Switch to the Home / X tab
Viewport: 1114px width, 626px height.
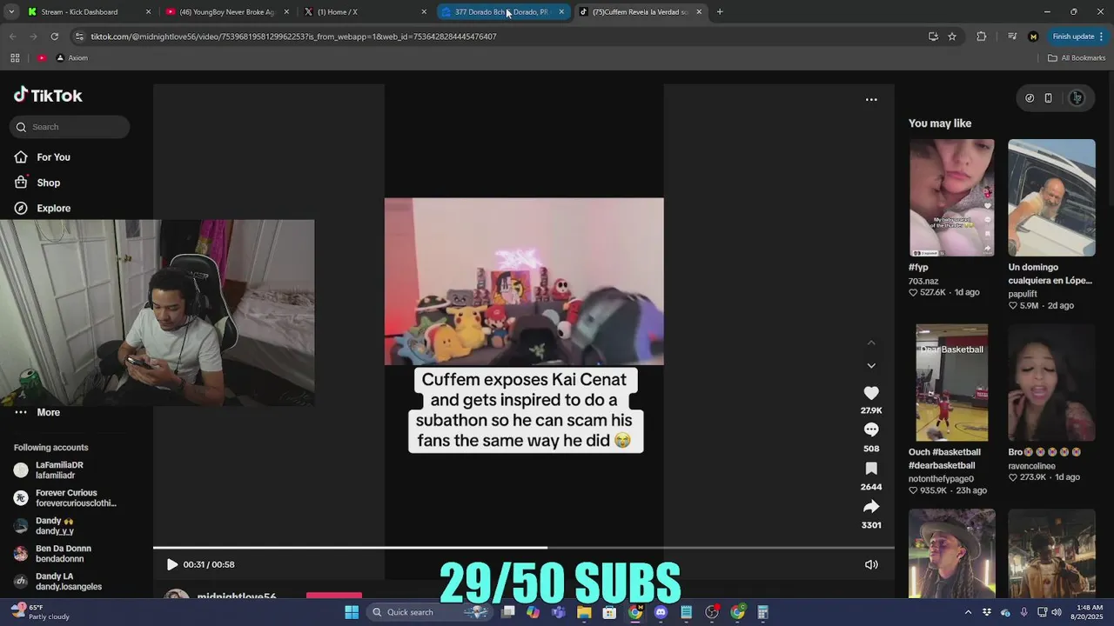[x=366, y=12]
